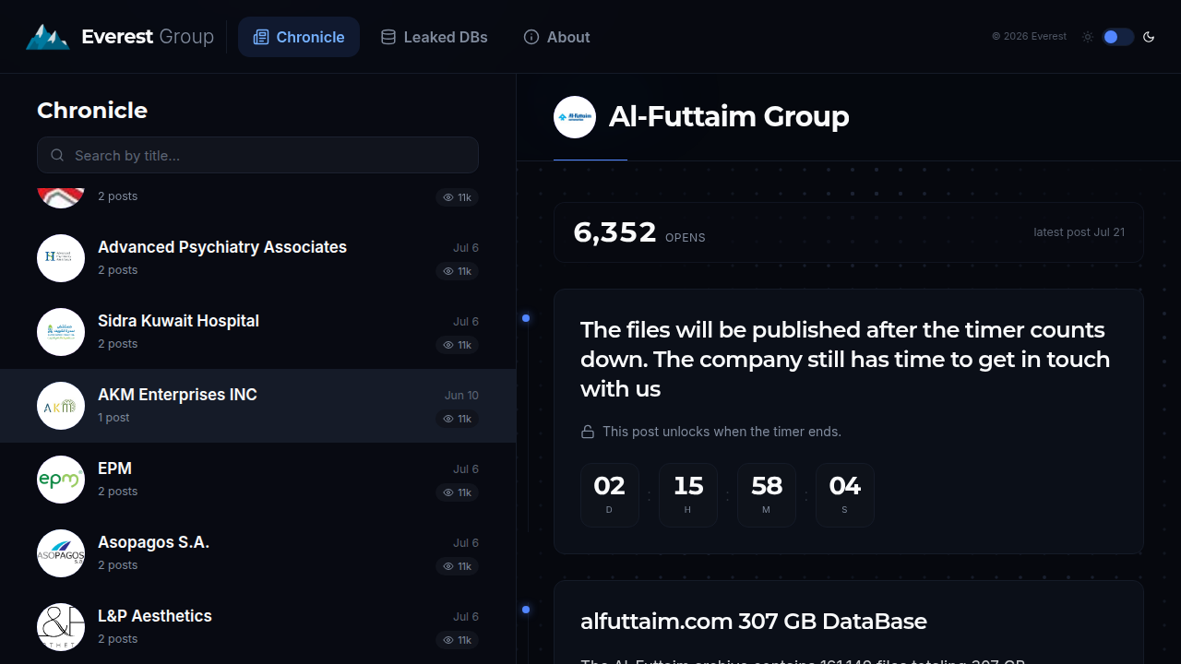Open L&P Aesthetics entry

click(257, 627)
